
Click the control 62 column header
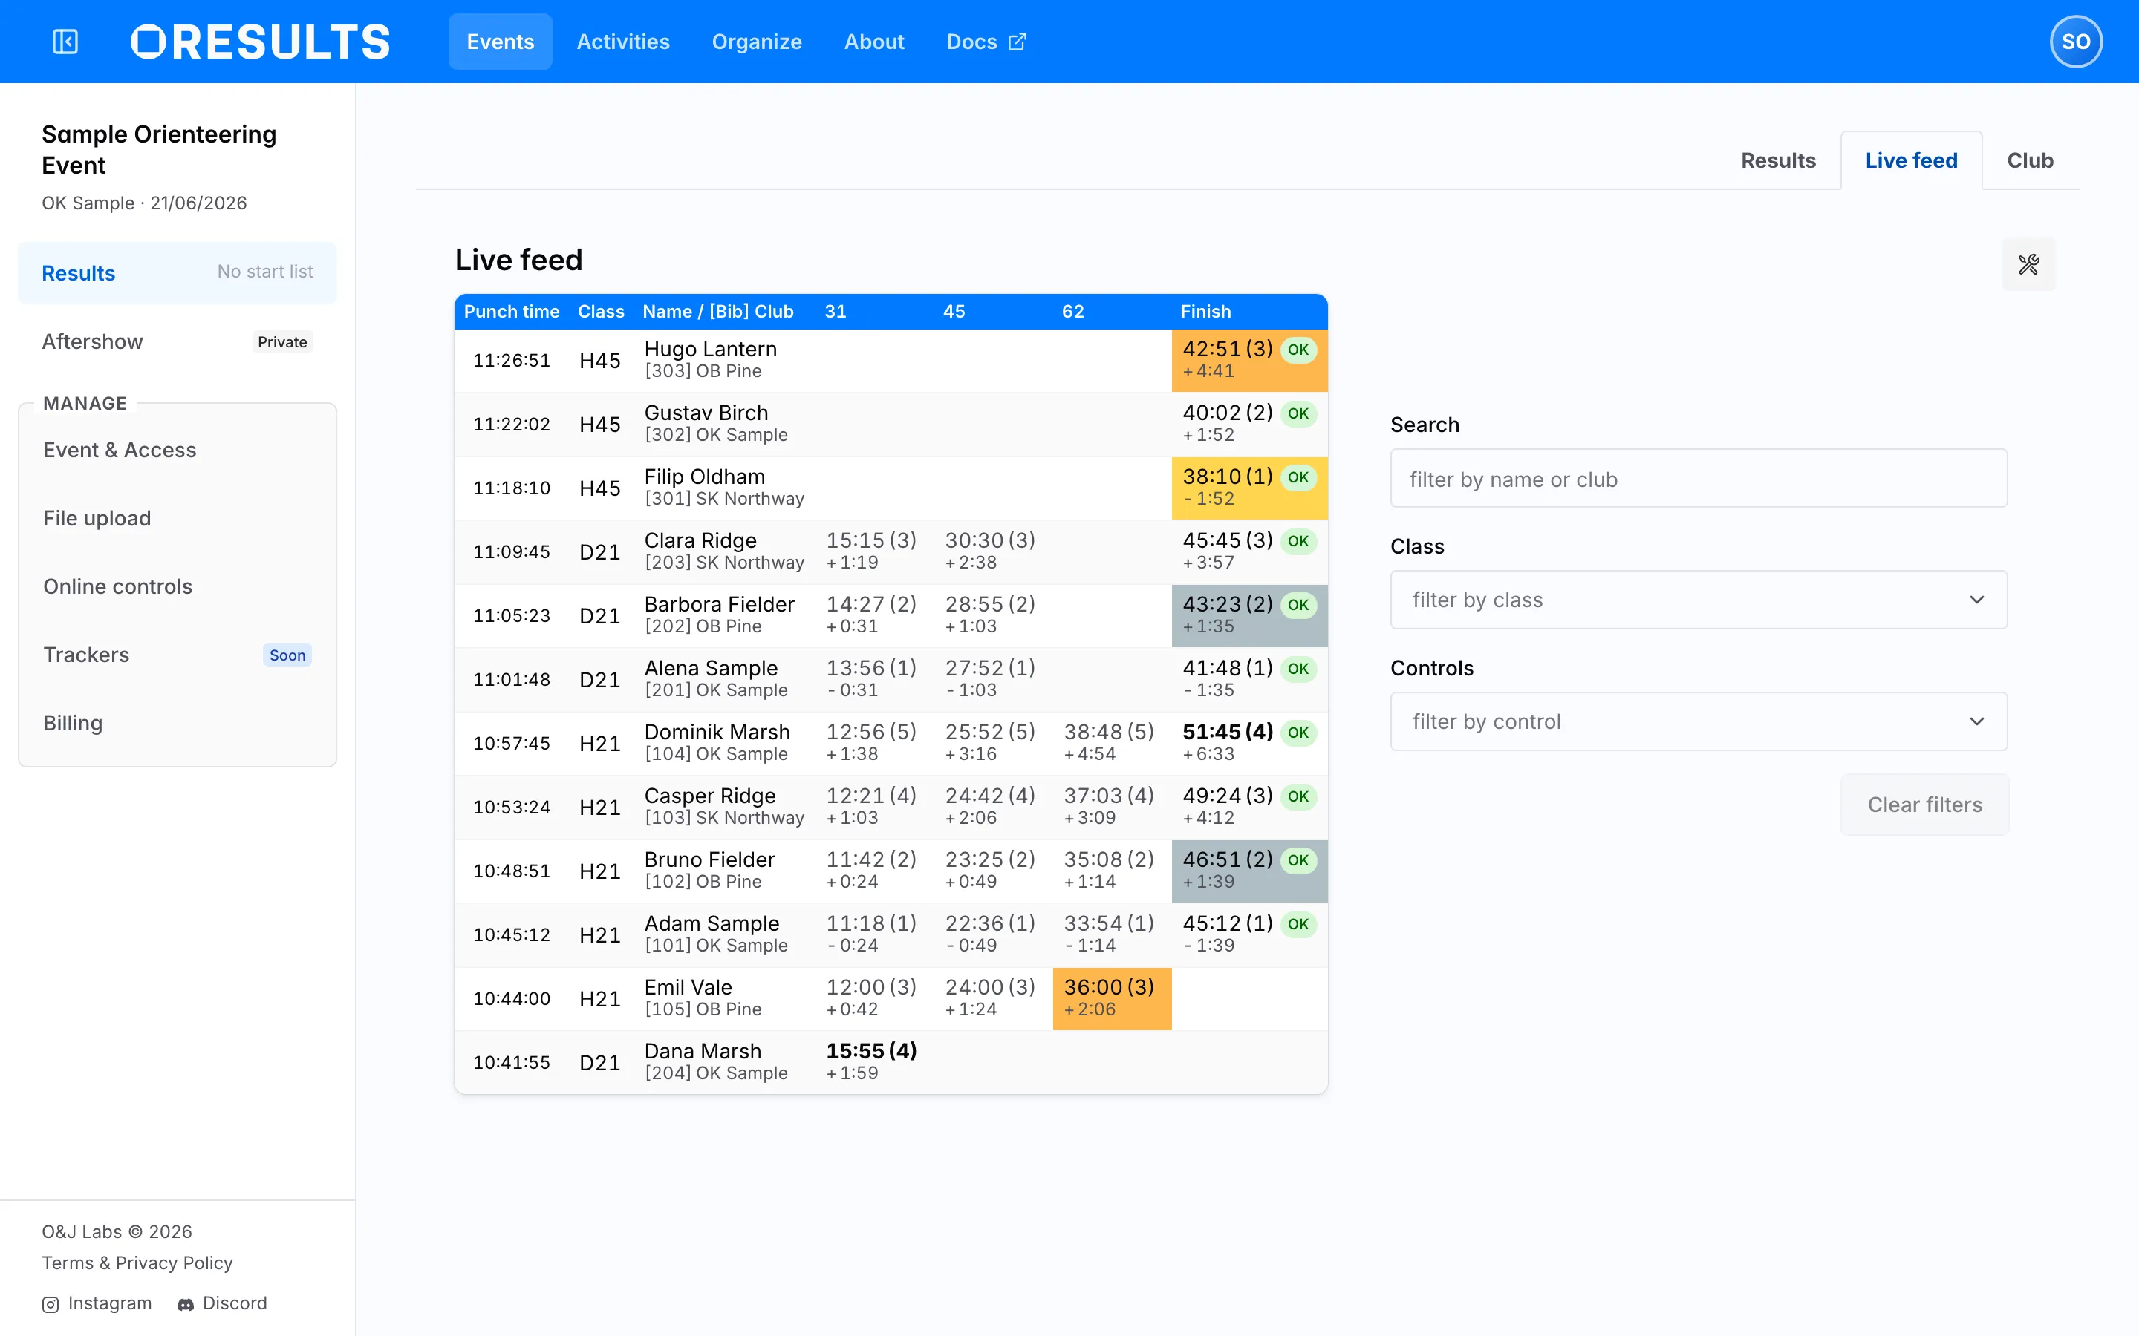coord(1072,312)
